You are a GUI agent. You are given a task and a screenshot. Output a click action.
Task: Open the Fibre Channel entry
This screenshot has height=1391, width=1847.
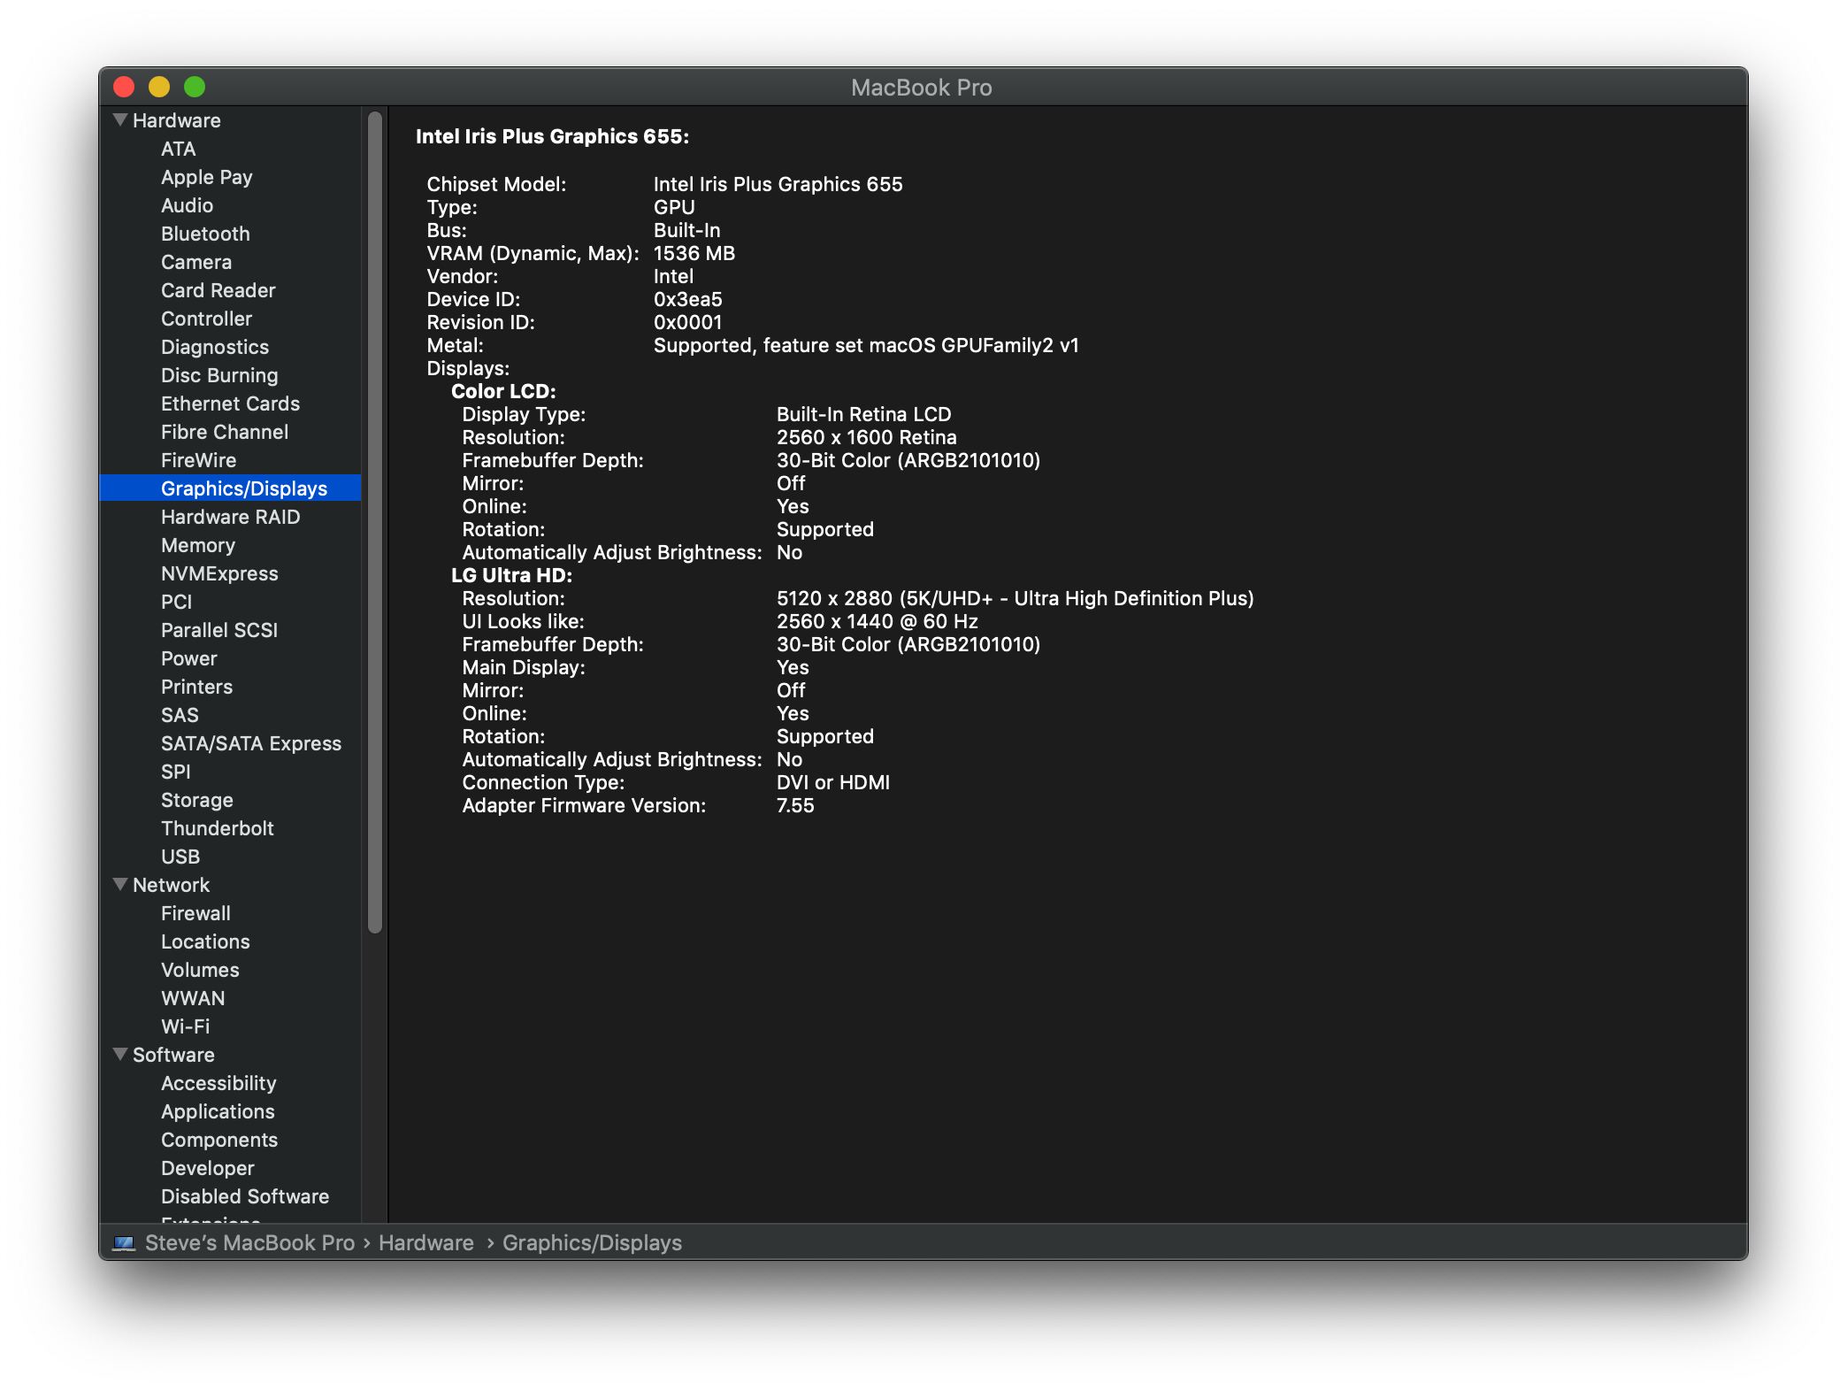pyautogui.click(x=225, y=432)
